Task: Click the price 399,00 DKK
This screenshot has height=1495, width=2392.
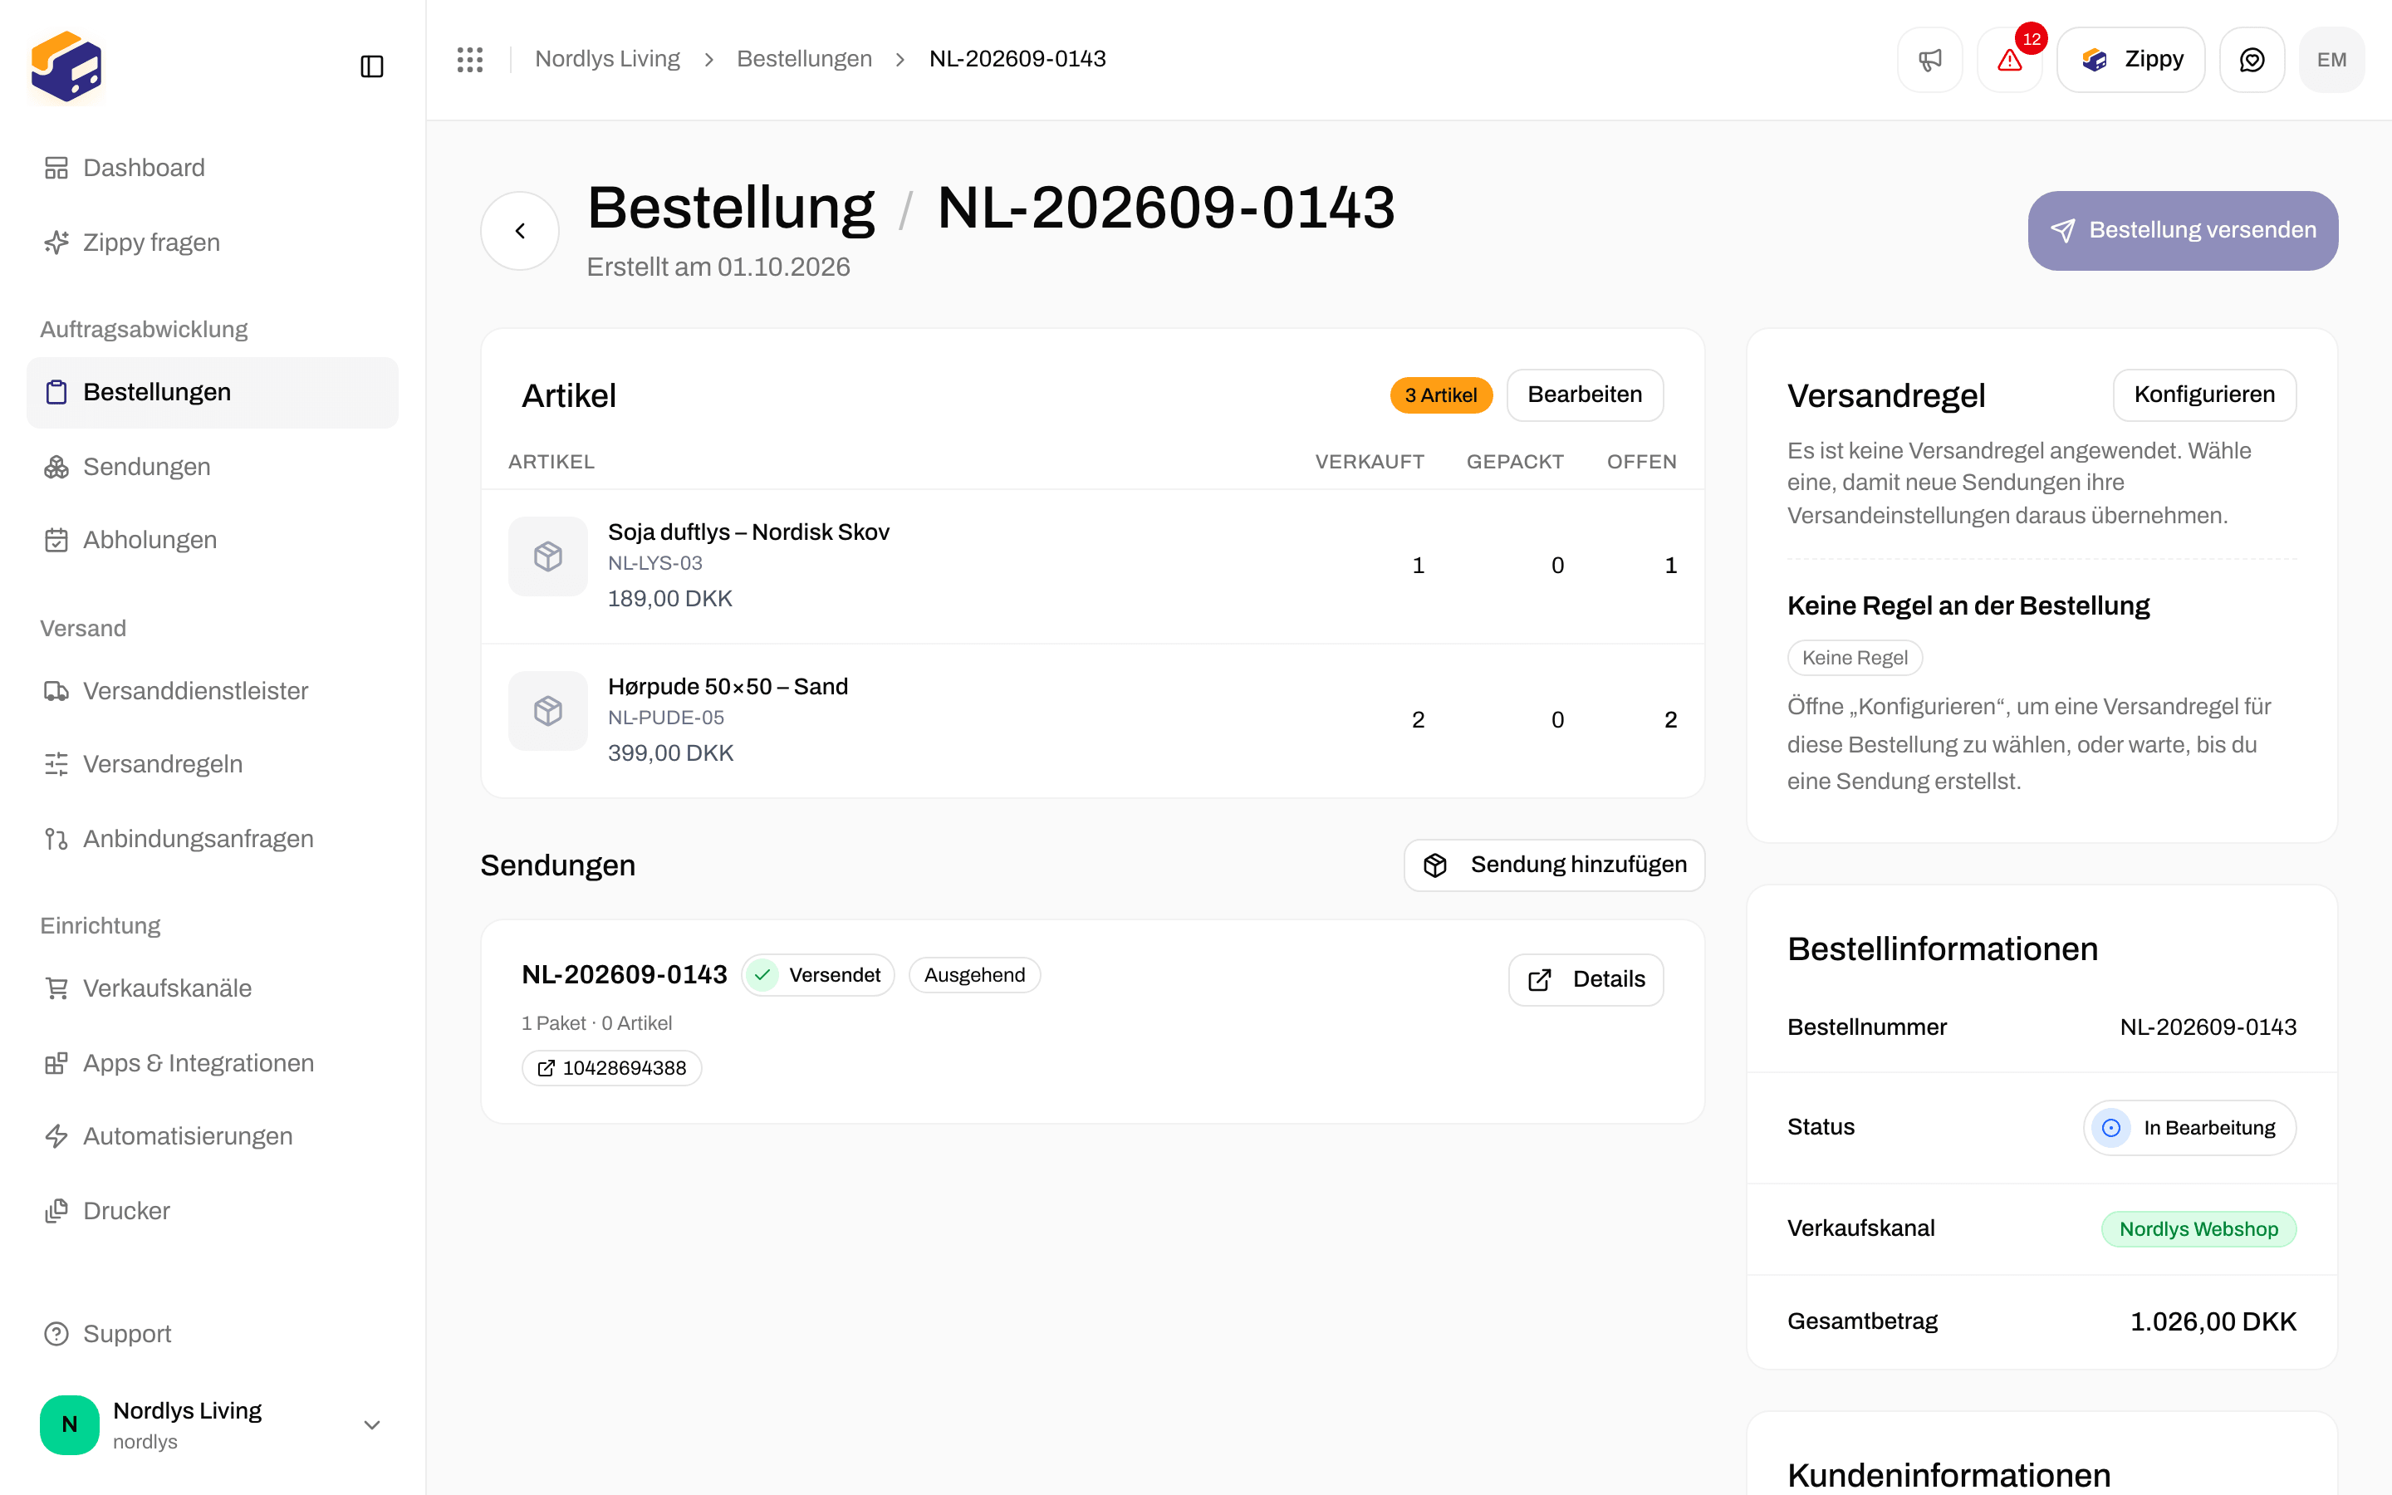Action: pos(670,752)
